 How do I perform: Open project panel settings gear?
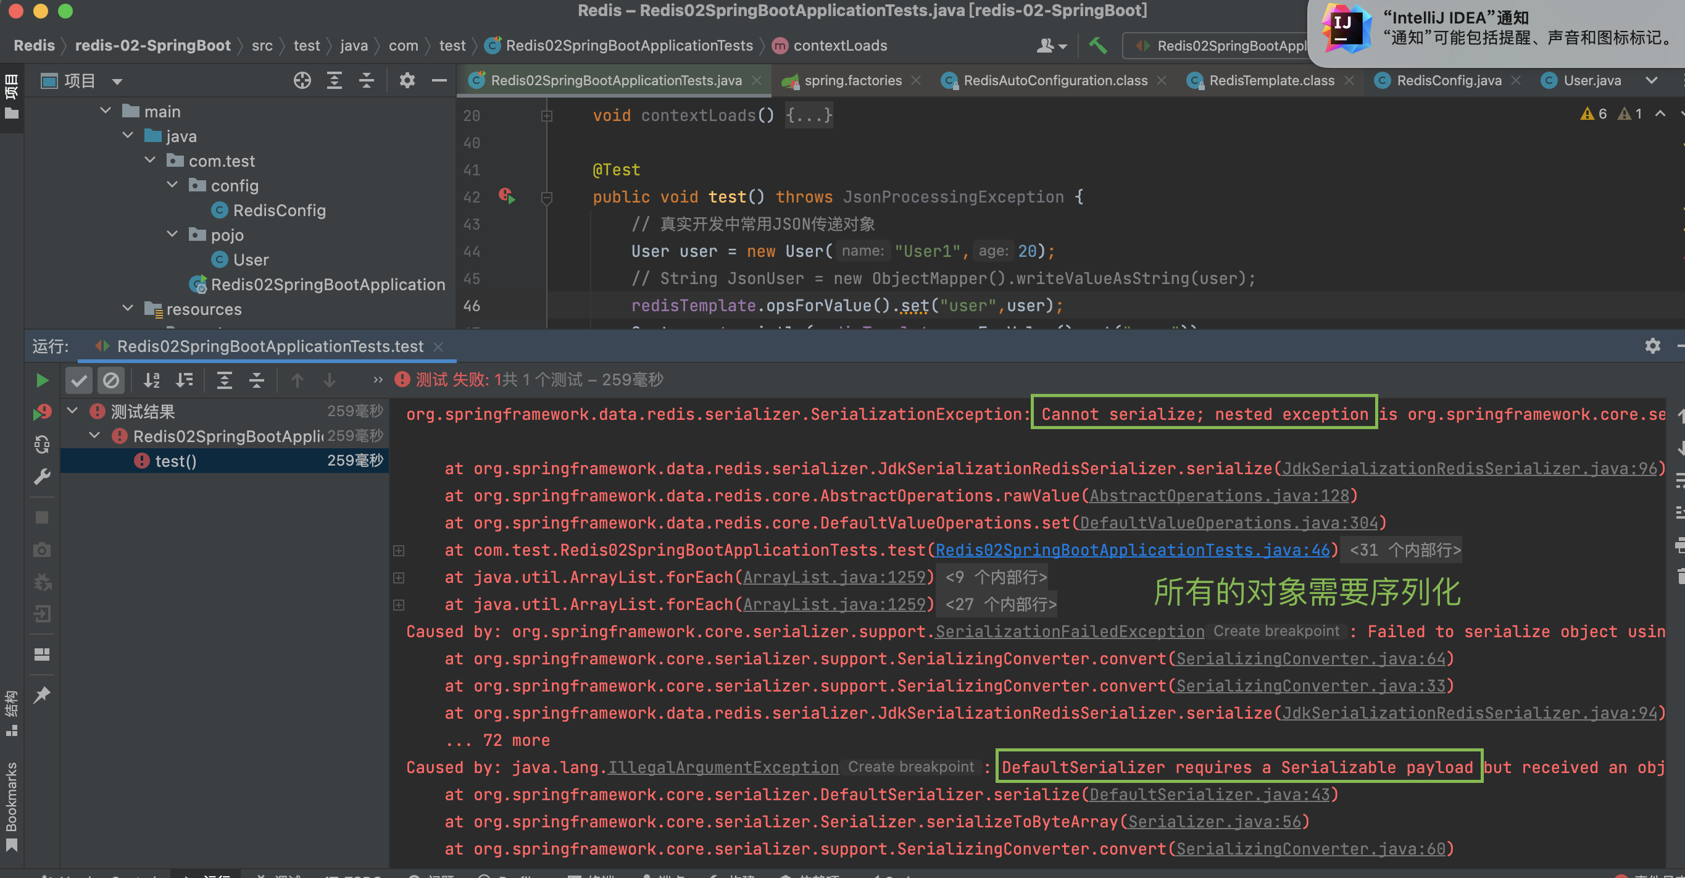pyautogui.click(x=407, y=80)
